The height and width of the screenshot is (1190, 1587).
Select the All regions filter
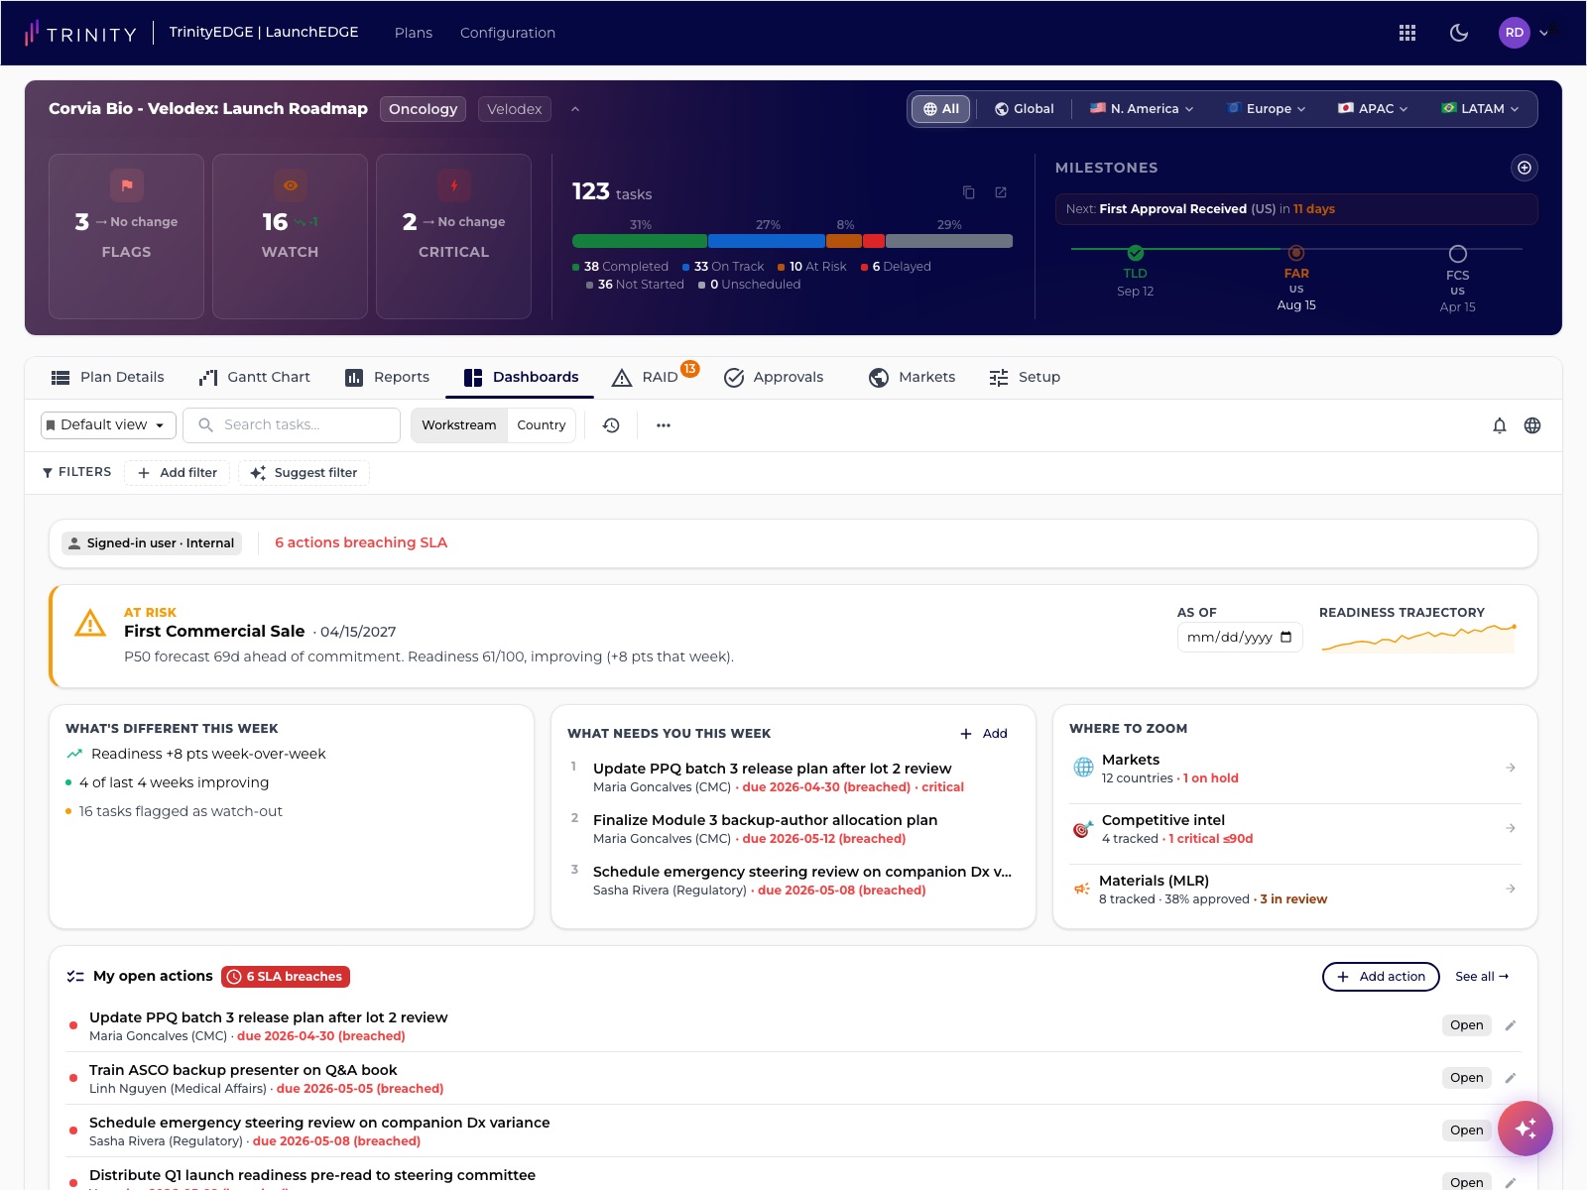(x=940, y=109)
